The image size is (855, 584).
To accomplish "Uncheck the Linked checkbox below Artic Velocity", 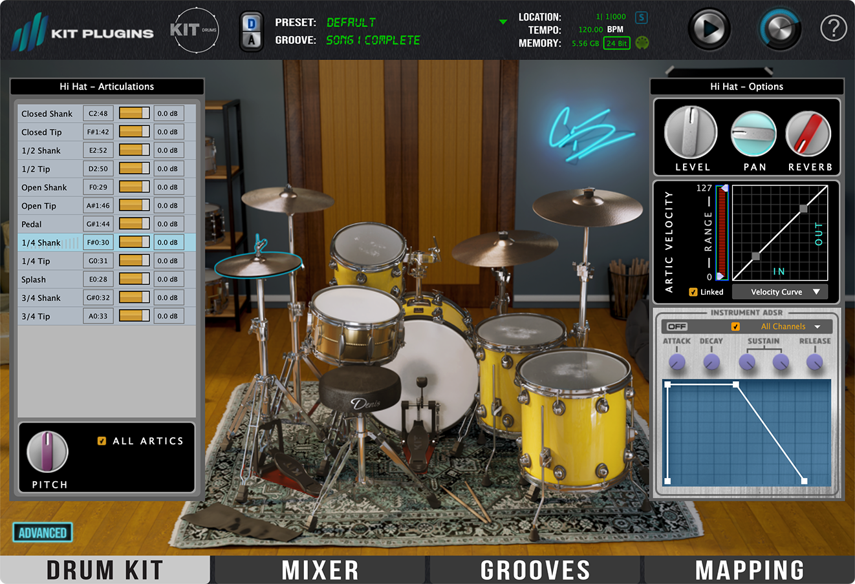I will pyautogui.click(x=692, y=292).
